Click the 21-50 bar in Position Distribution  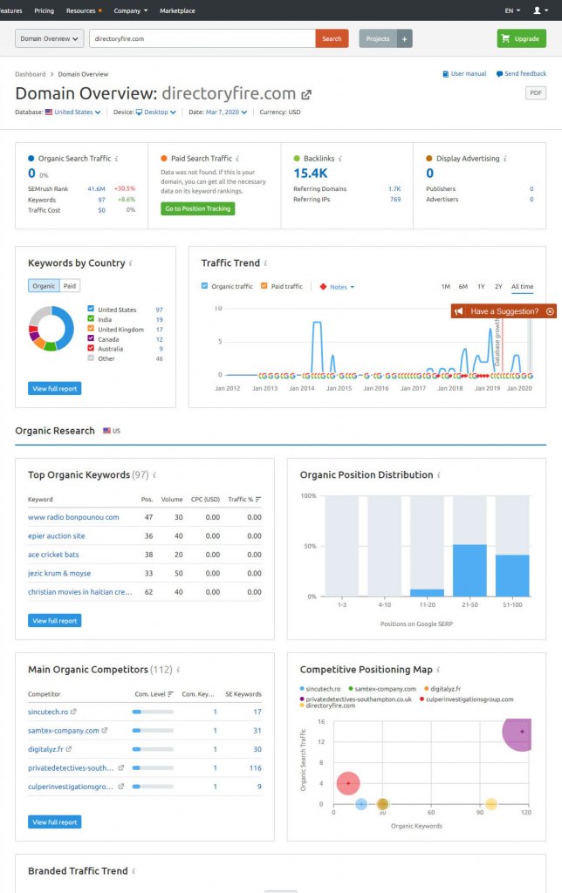pyautogui.click(x=469, y=570)
